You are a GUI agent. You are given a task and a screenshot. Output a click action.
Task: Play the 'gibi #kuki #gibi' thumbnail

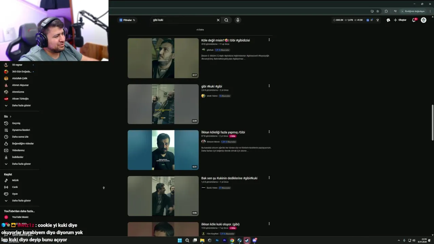click(163, 104)
